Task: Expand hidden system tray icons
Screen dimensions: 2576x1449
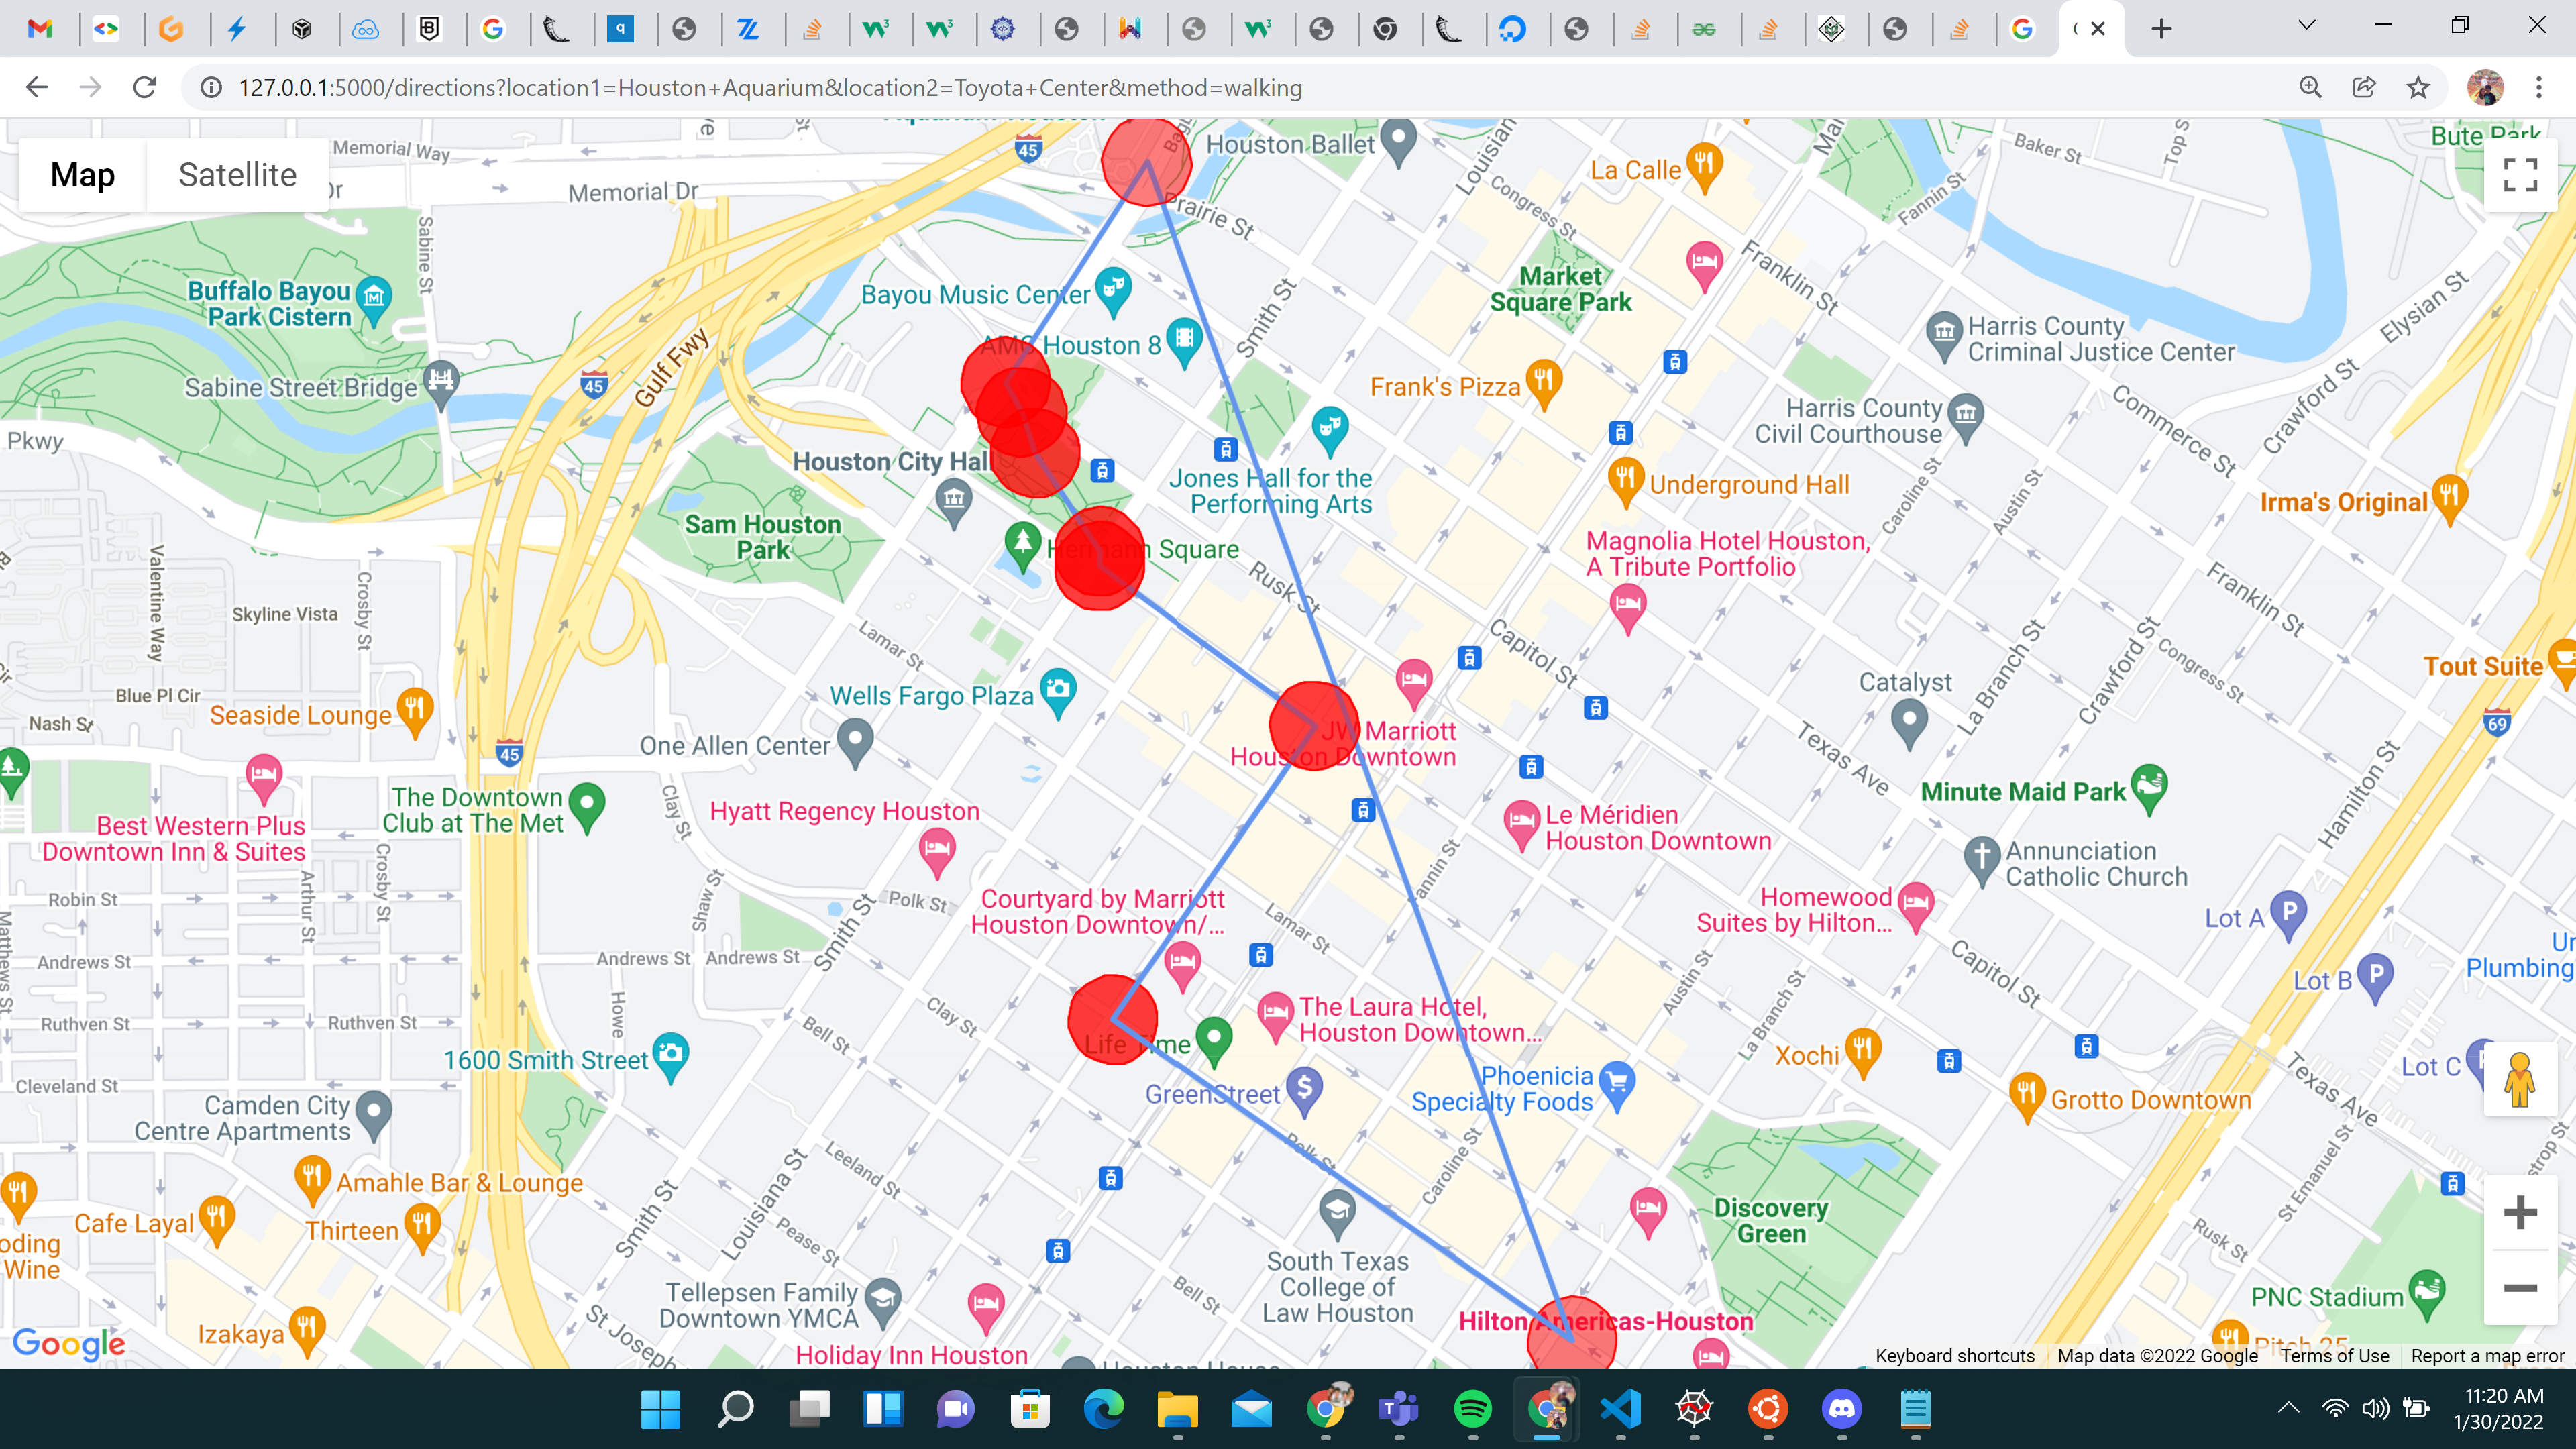Action: point(2288,1409)
